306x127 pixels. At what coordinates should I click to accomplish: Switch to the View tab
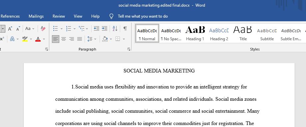click(x=78, y=16)
